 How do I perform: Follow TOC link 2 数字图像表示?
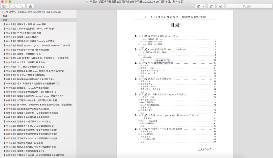pos(177,84)
